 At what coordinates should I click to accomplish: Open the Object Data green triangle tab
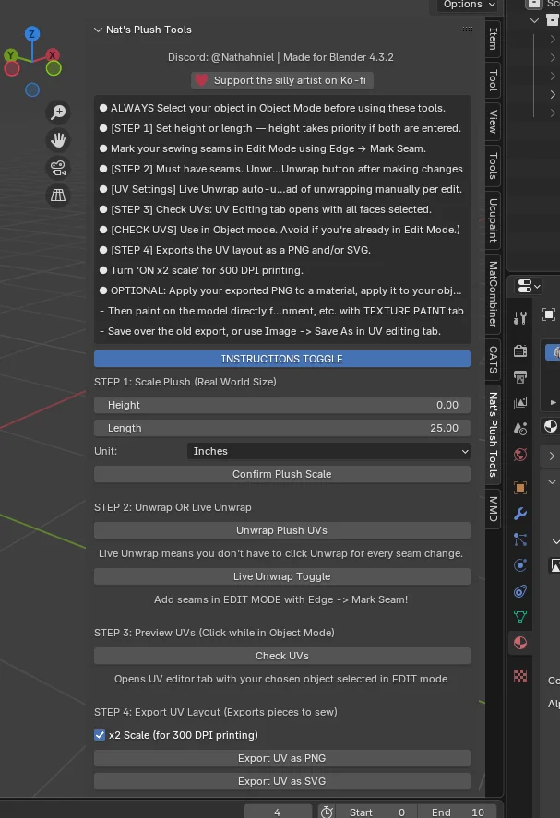coord(520,616)
